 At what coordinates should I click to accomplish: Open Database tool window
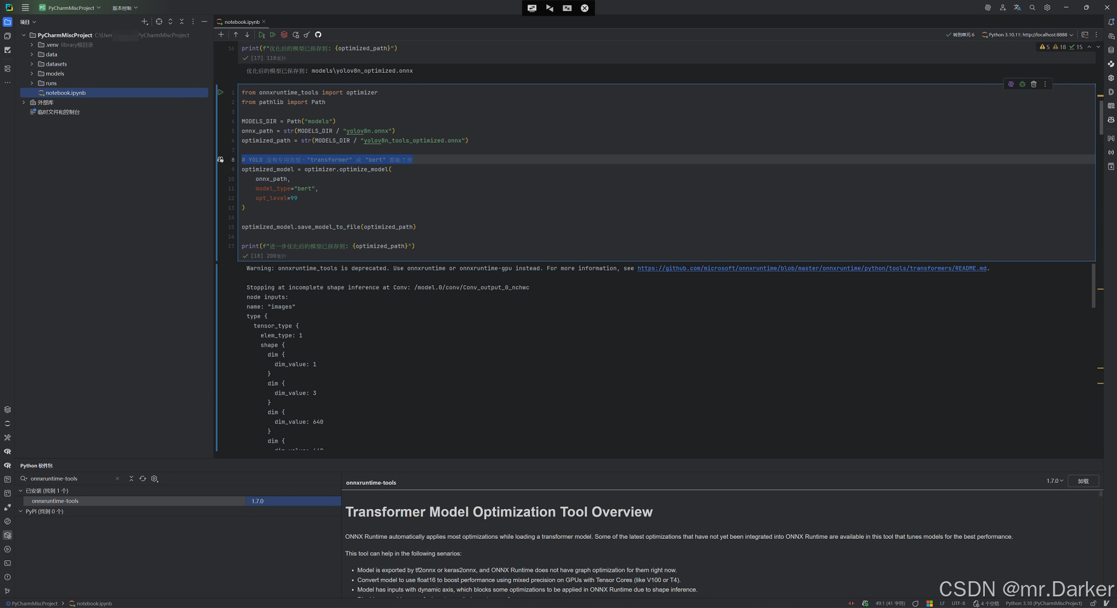(x=1111, y=50)
